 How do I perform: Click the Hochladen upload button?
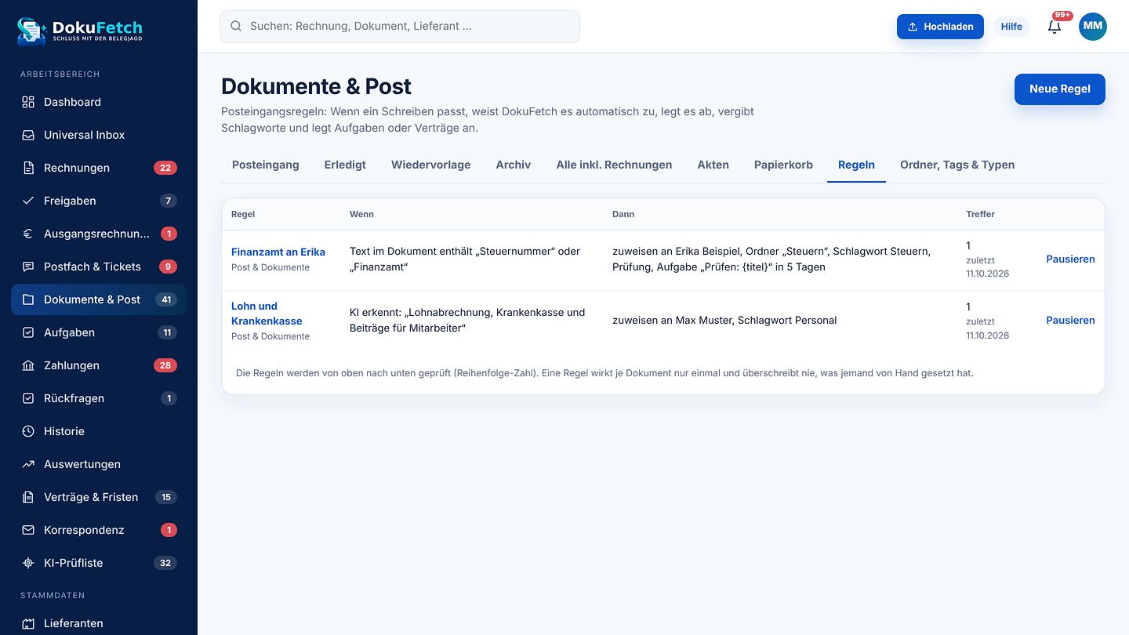click(940, 27)
